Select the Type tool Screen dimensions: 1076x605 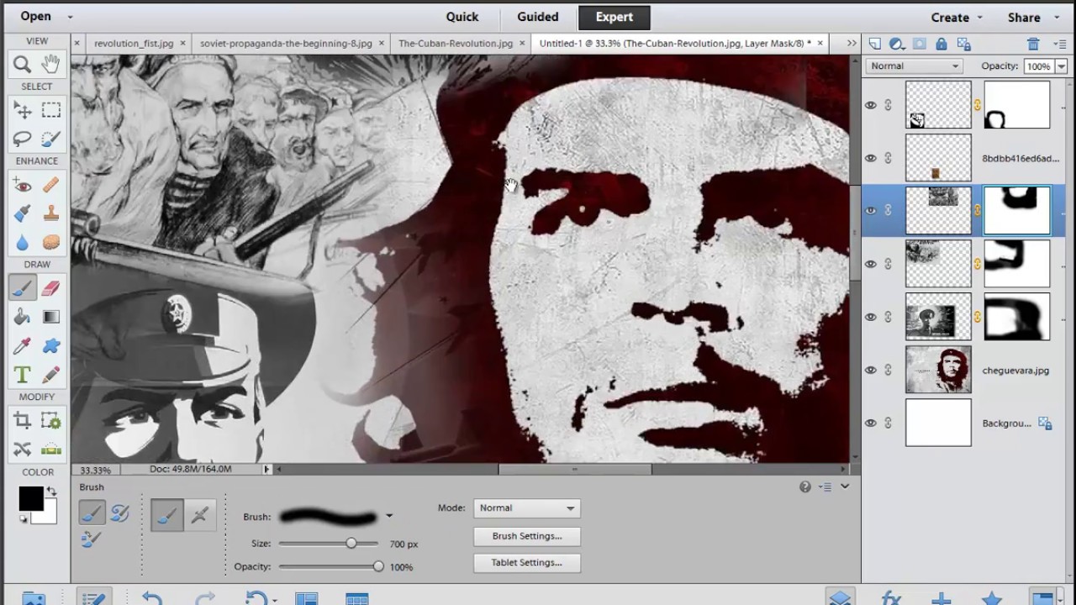point(23,375)
